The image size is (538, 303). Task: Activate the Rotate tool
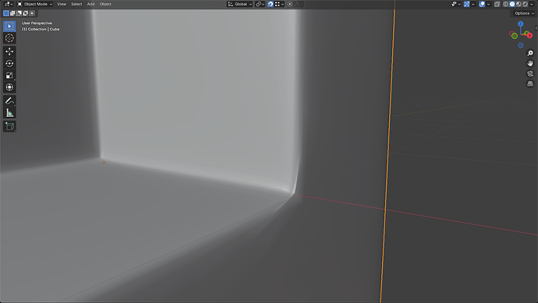[9, 63]
